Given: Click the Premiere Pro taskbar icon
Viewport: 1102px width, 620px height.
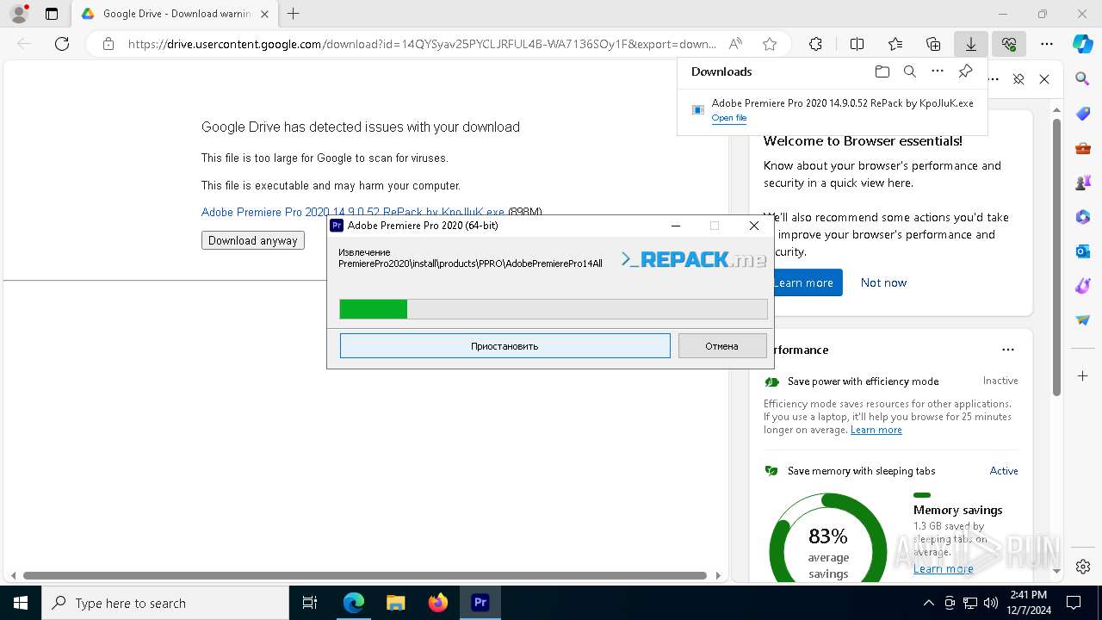Looking at the screenshot, I should 480,603.
